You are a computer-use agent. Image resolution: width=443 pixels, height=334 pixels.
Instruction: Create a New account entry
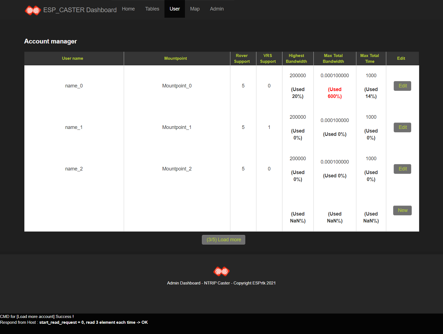click(402, 210)
